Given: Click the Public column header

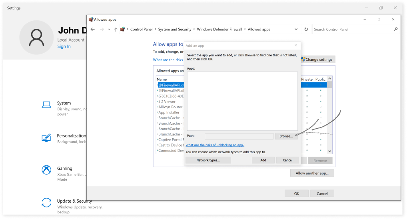Looking at the screenshot, I should 320,79.
